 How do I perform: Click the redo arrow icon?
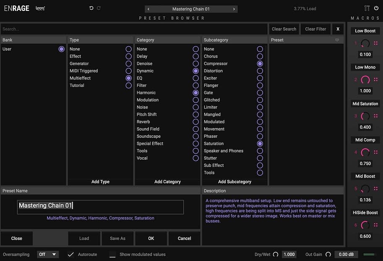point(99,8)
